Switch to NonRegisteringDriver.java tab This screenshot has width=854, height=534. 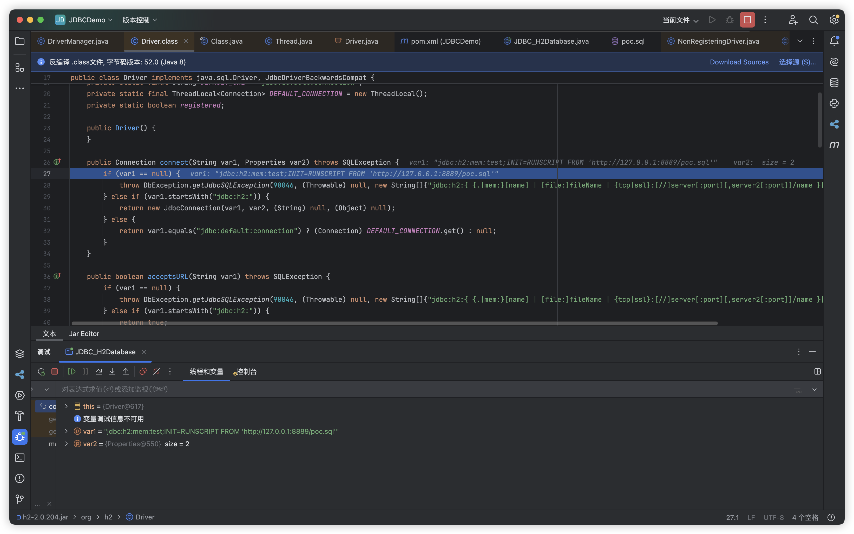point(713,41)
